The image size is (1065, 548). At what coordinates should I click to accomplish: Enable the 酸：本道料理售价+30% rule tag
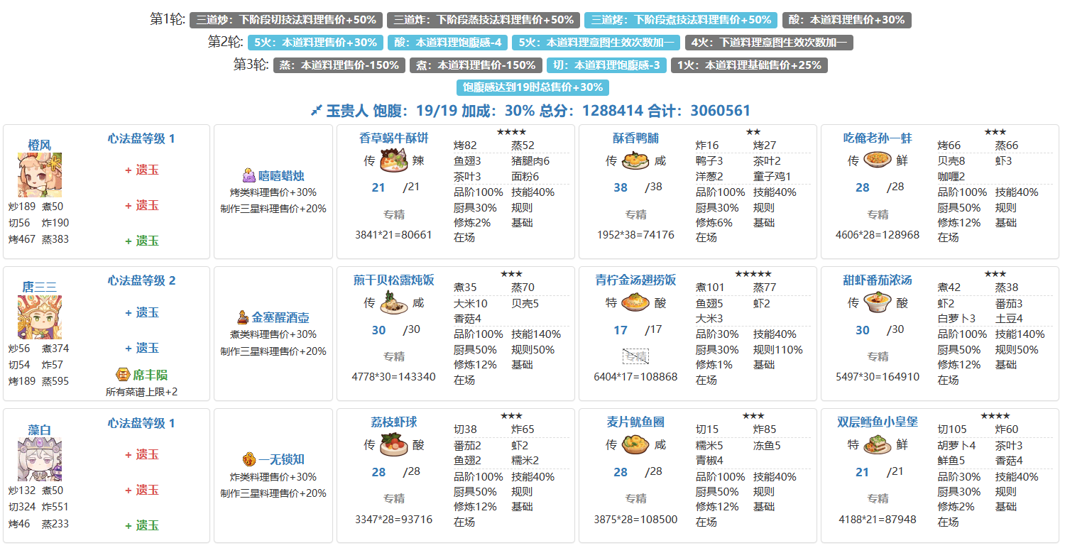coord(846,20)
